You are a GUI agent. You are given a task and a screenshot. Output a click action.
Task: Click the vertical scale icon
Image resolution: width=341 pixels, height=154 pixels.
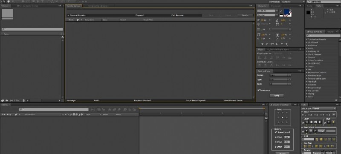click(259, 35)
